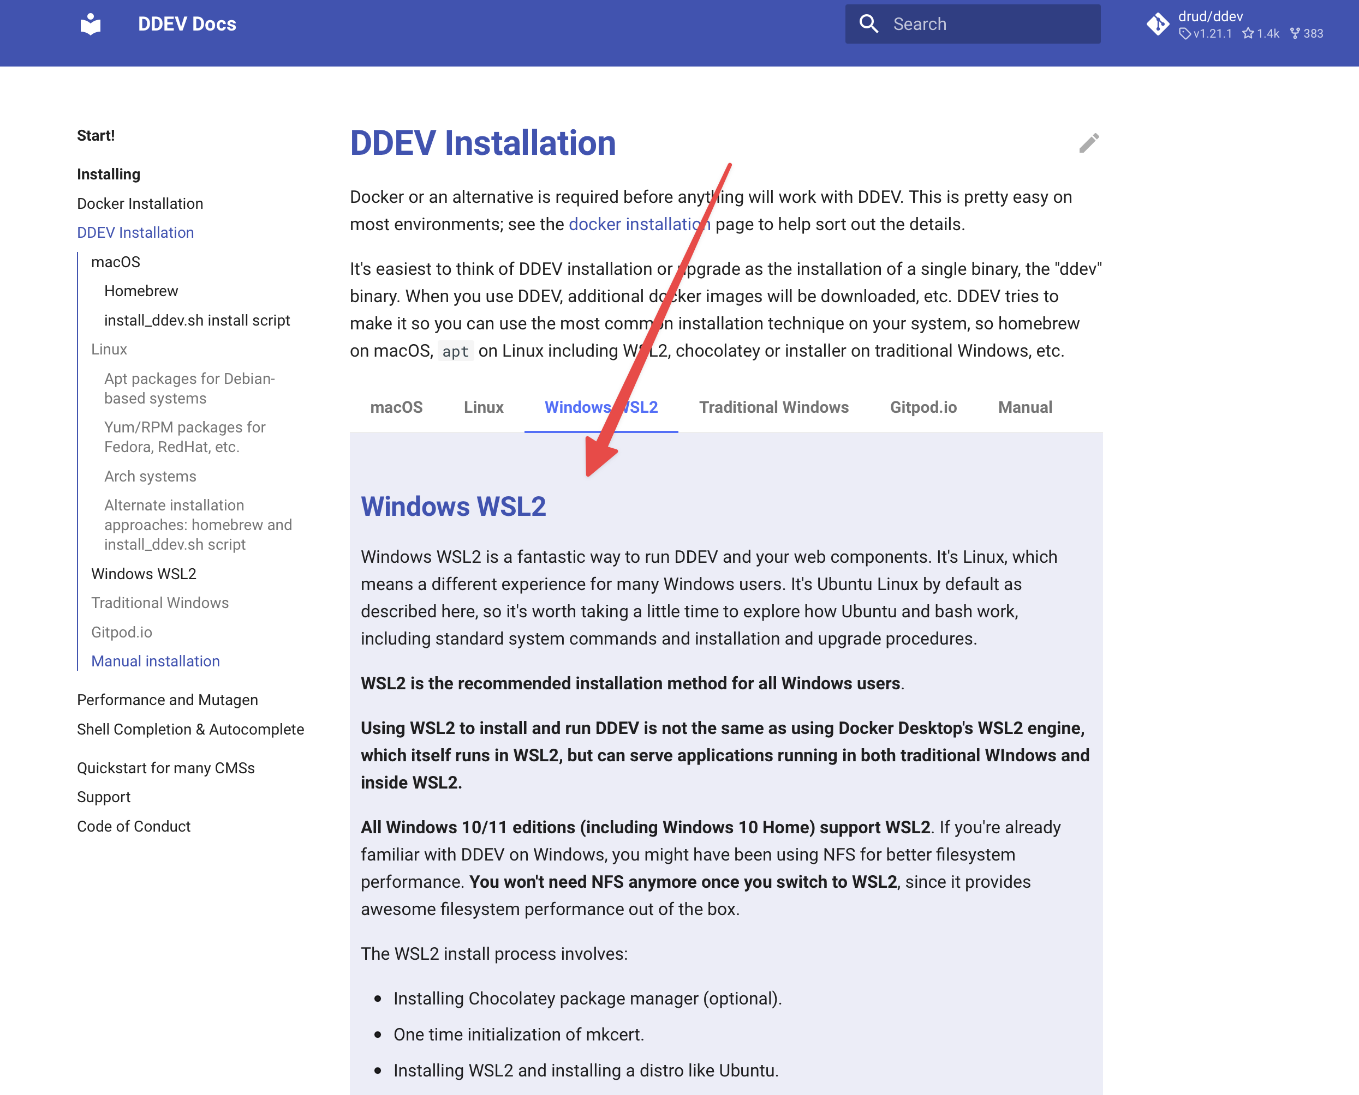The height and width of the screenshot is (1095, 1359).
Task: Click the v1.21.1 version tag icon
Action: [x=1185, y=33]
